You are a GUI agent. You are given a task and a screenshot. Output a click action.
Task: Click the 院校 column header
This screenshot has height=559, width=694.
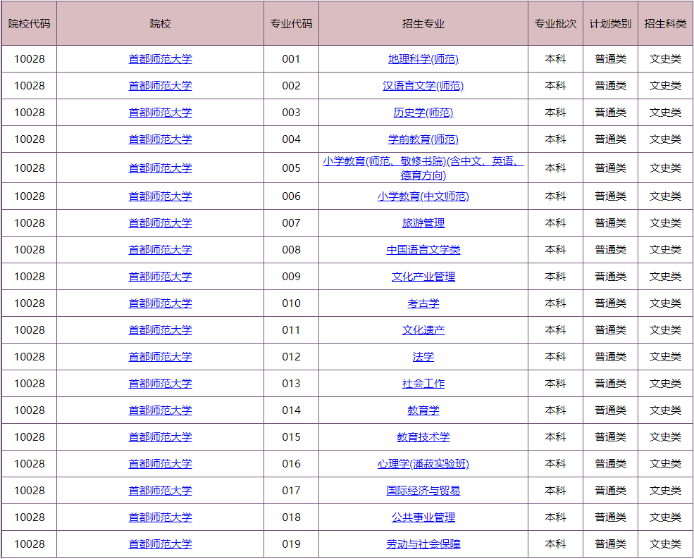point(160,23)
